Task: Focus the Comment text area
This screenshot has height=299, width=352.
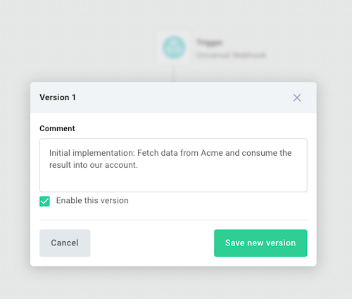Action: [173, 165]
